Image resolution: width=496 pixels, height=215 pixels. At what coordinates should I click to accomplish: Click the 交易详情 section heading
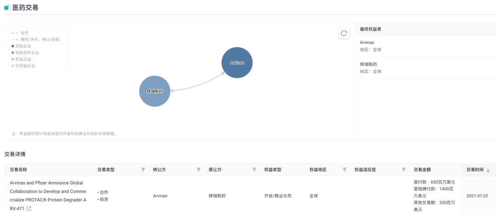point(15,154)
